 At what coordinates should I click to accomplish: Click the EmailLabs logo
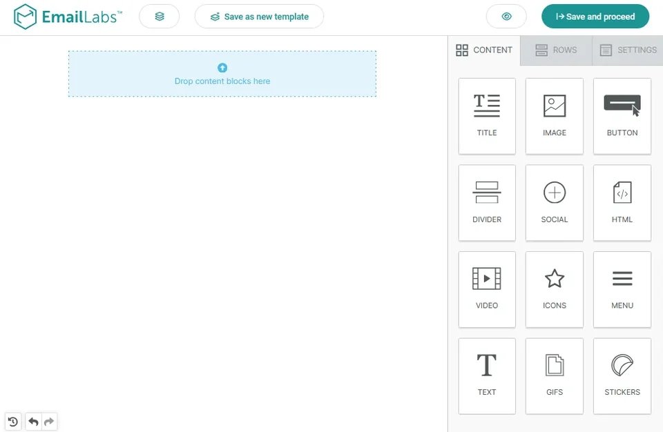pyautogui.click(x=68, y=17)
